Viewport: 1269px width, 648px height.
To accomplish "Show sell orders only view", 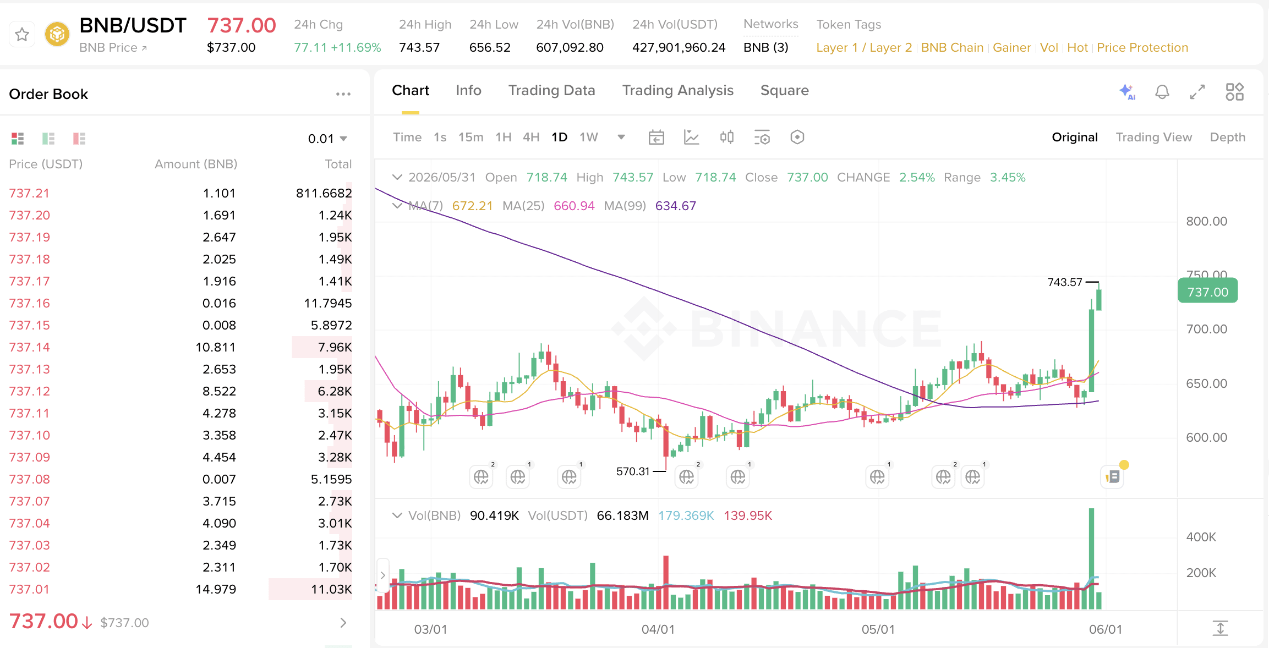I will pyautogui.click(x=79, y=138).
